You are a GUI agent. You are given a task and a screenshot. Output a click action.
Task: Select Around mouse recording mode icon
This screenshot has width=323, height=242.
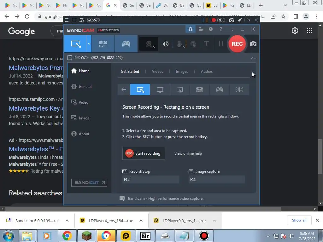(179, 89)
